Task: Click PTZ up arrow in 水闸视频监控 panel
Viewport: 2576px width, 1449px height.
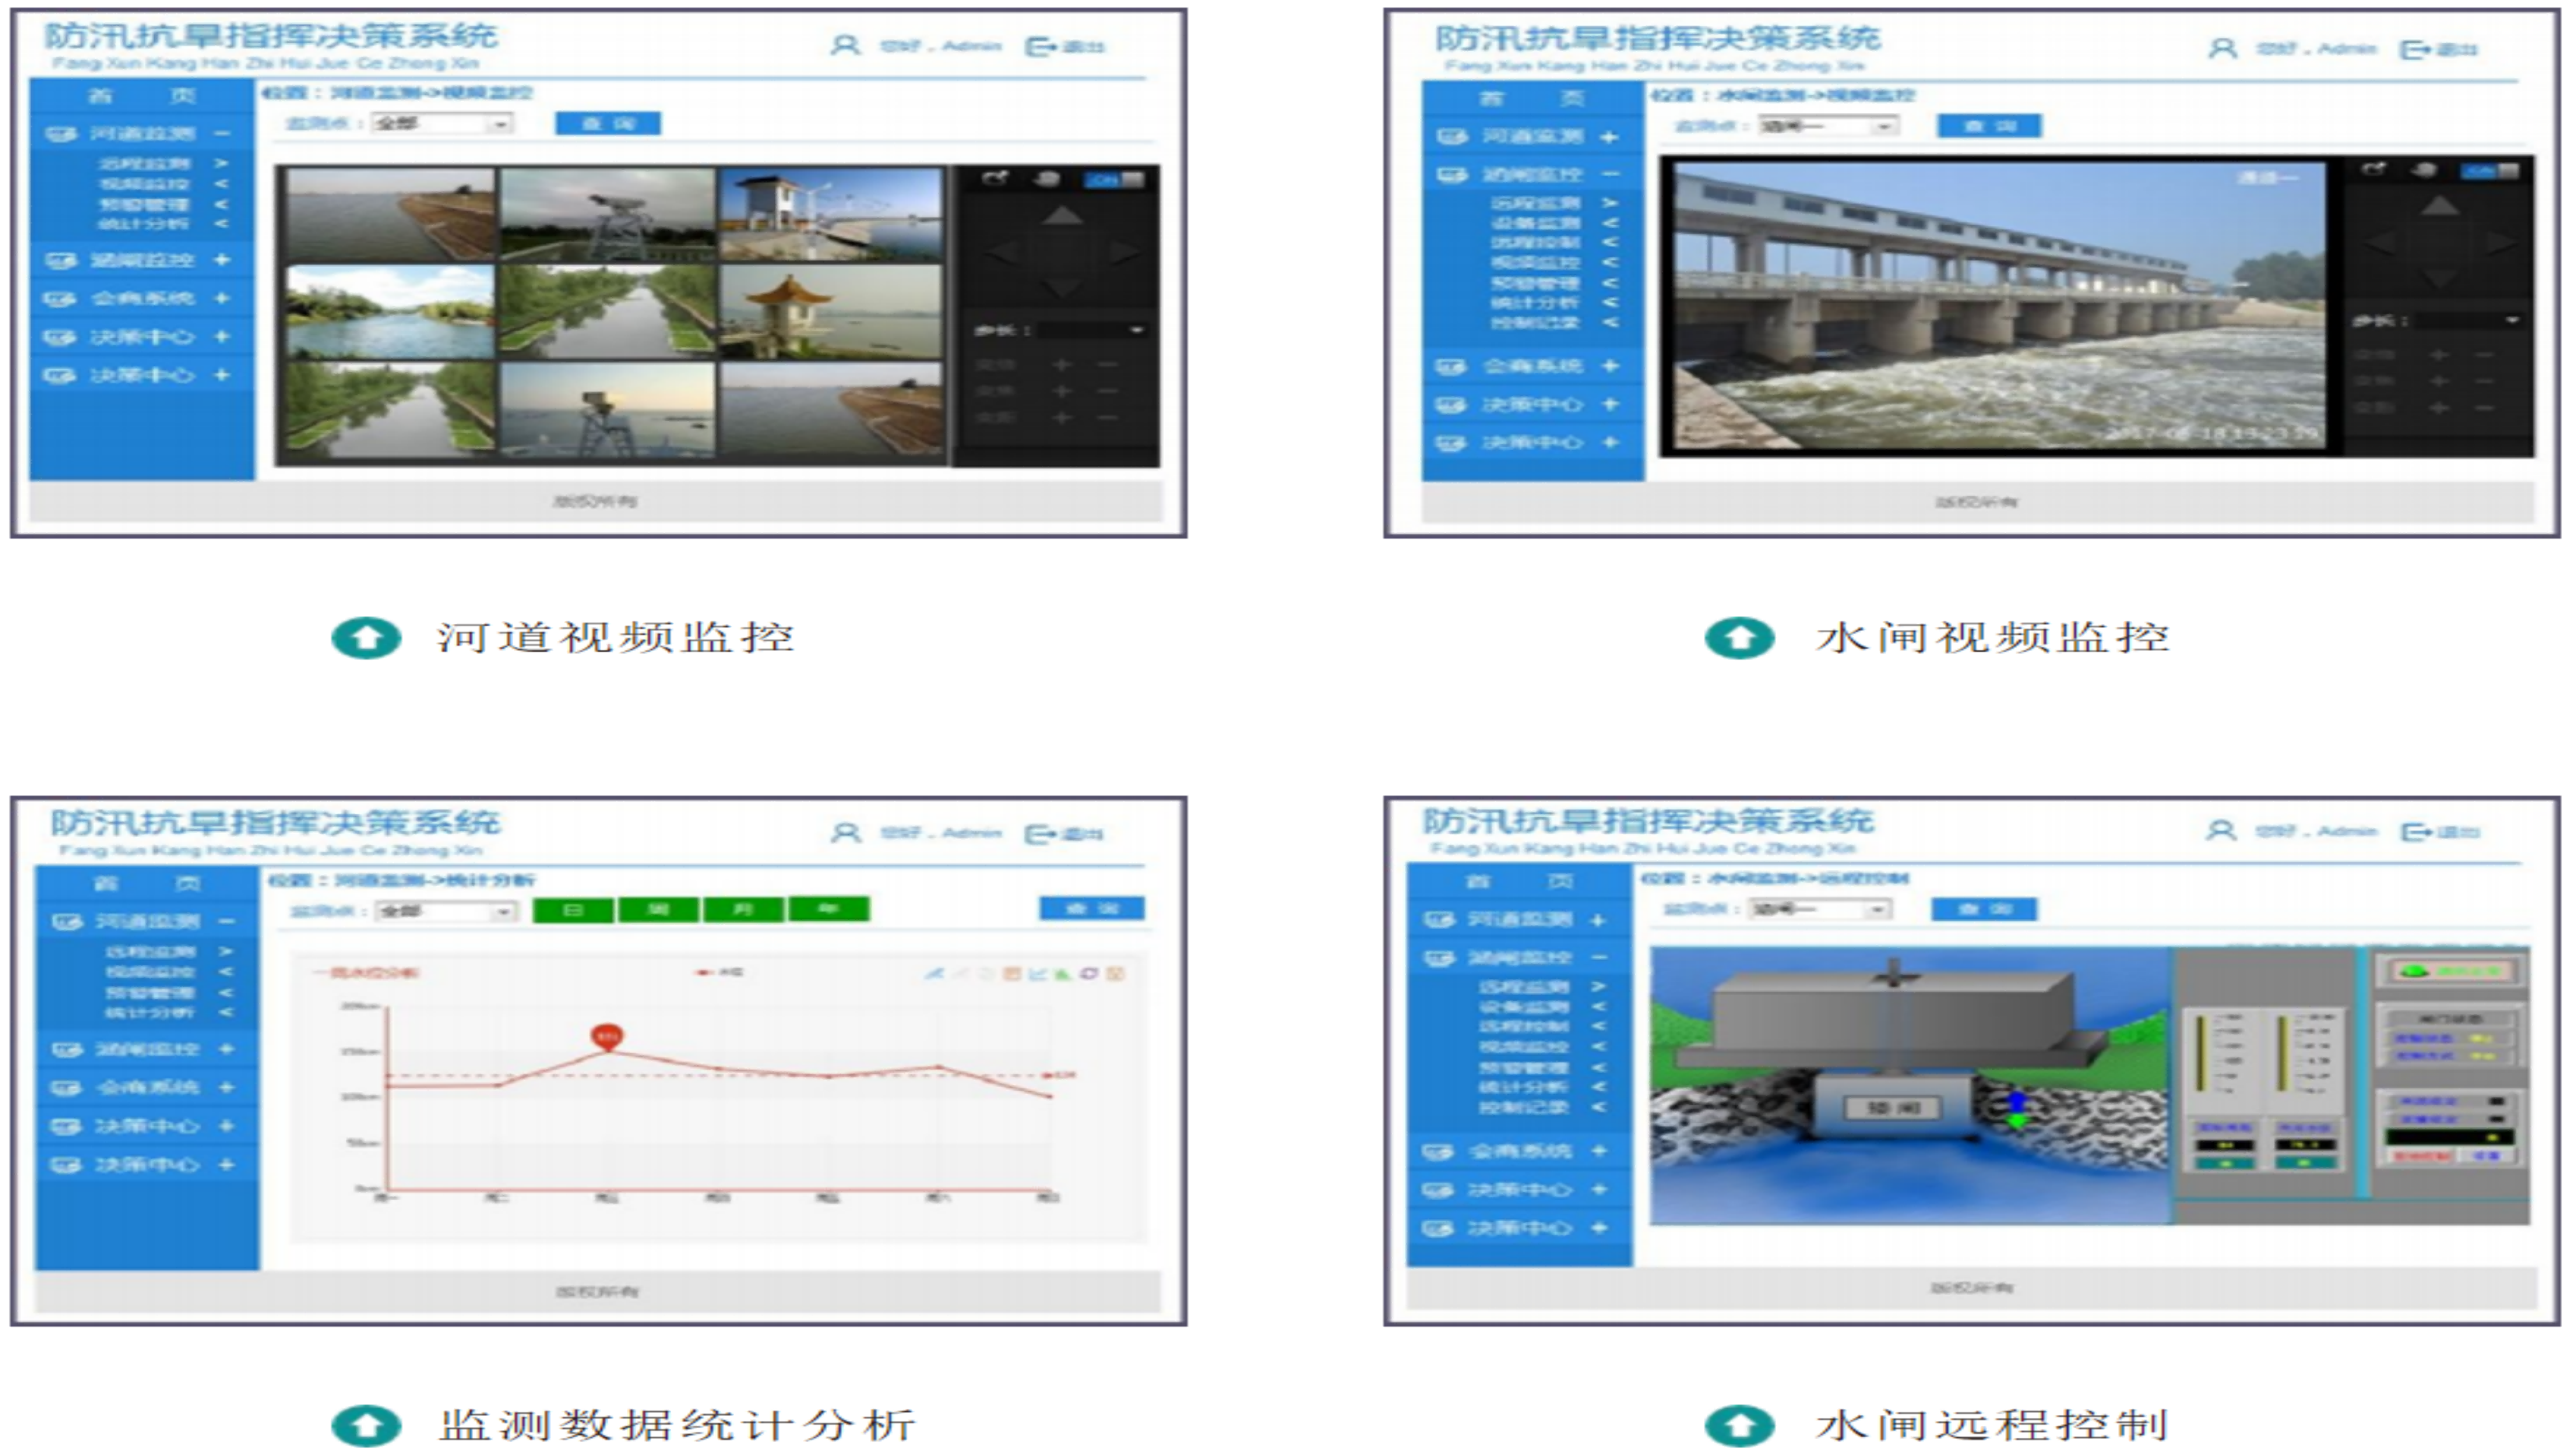Action: (x=2440, y=205)
